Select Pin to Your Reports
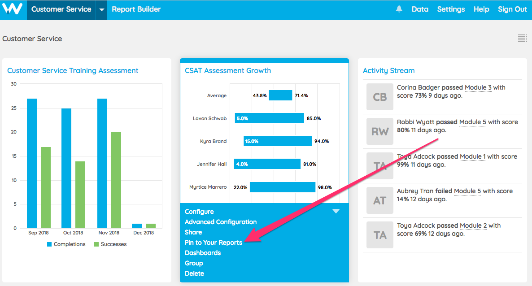Viewport: 532px width, 286px height. [214, 243]
